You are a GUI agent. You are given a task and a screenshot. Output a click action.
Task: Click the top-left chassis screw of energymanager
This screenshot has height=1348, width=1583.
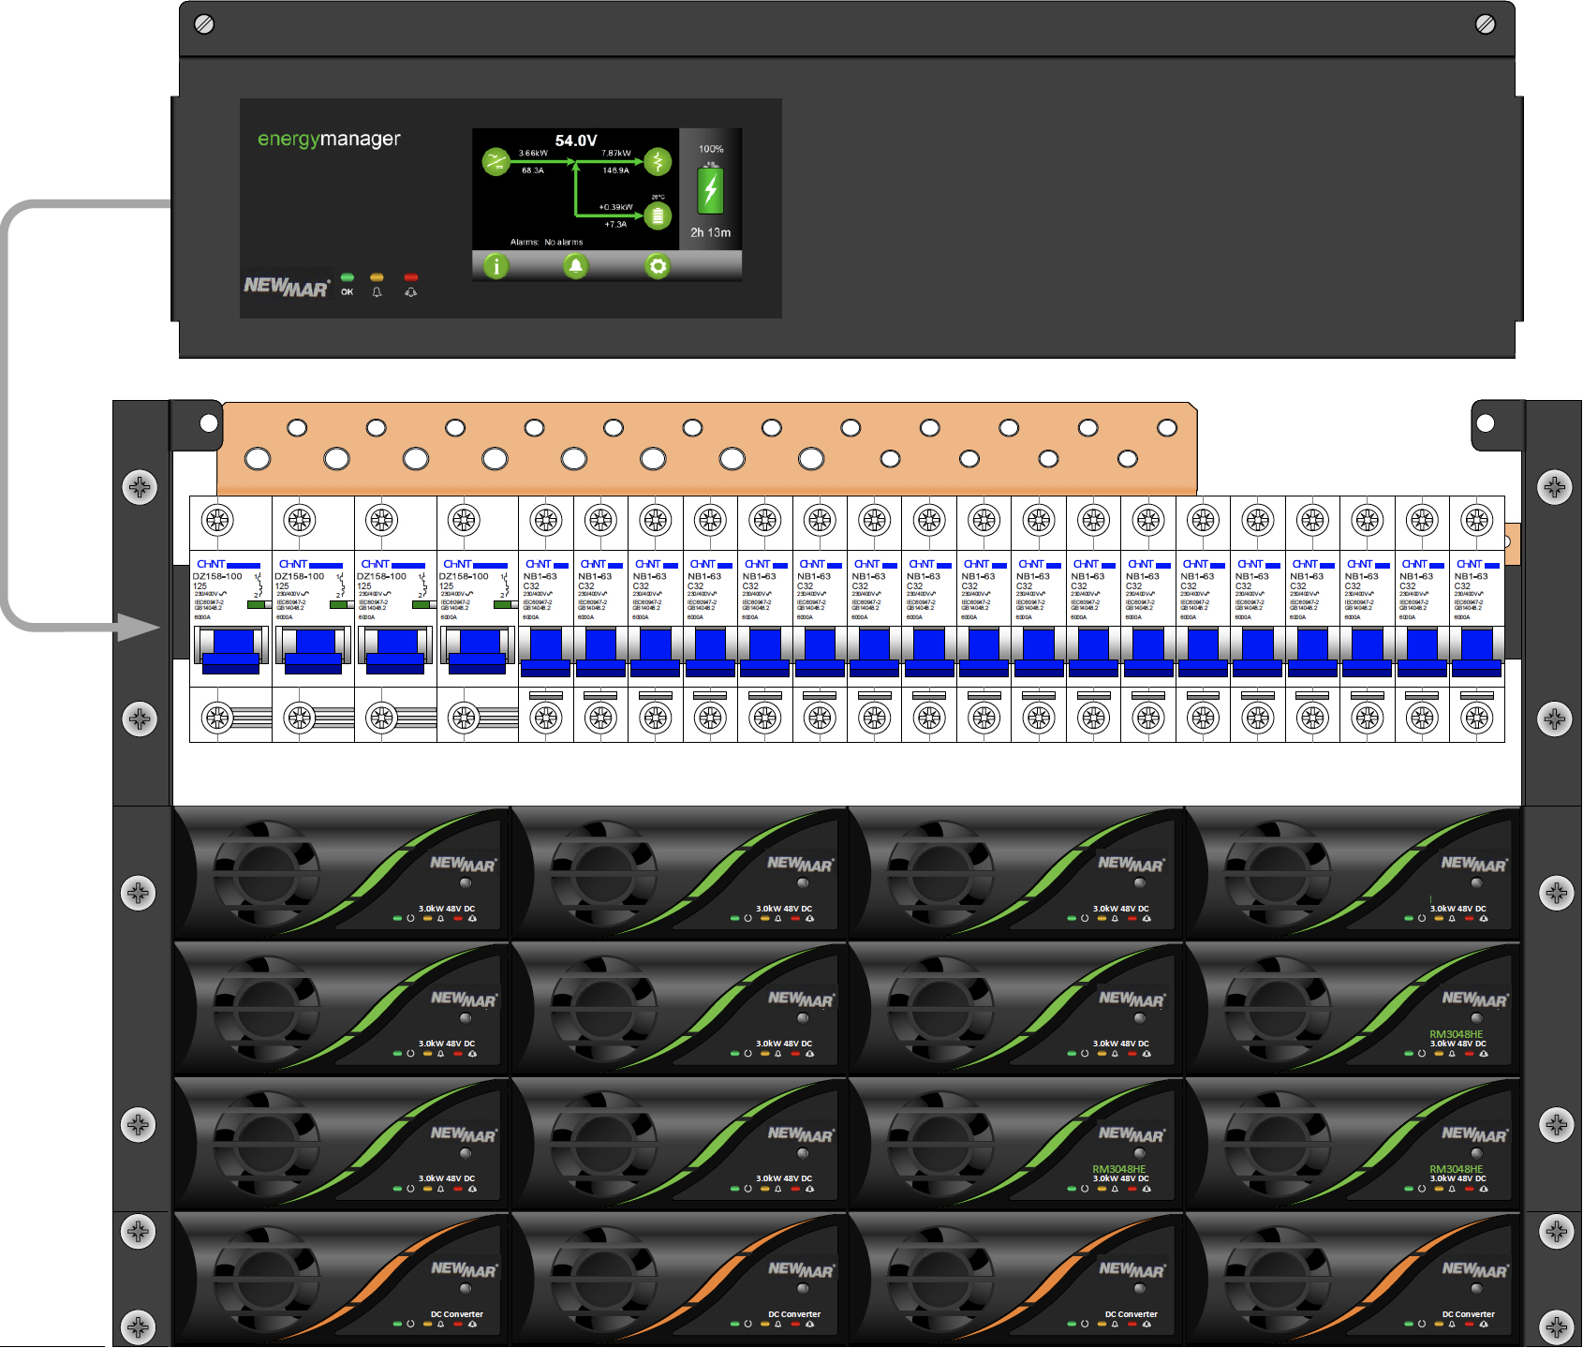(204, 23)
